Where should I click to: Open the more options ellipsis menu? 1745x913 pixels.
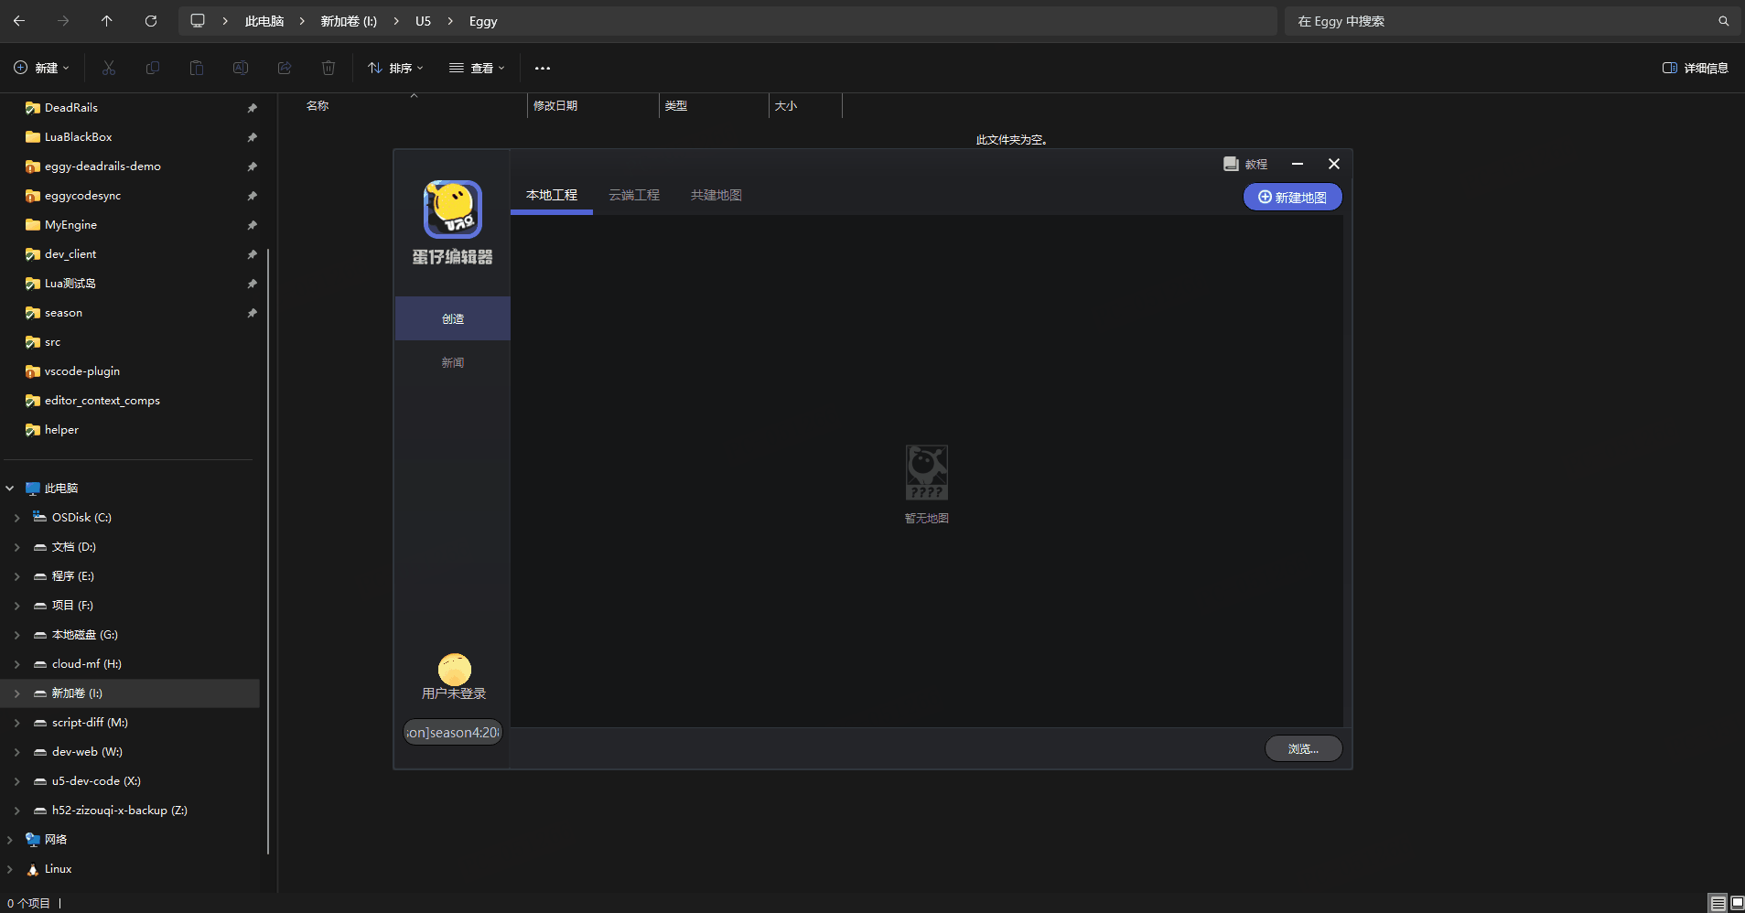pyautogui.click(x=543, y=69)
